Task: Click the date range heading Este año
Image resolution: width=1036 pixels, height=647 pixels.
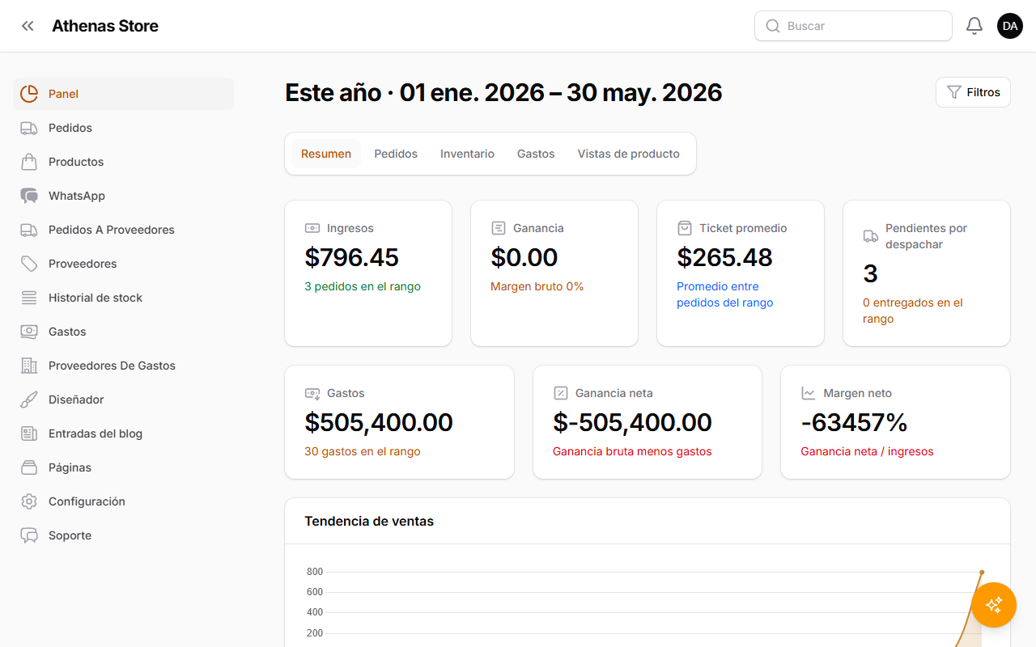Action: pos(503,92)
